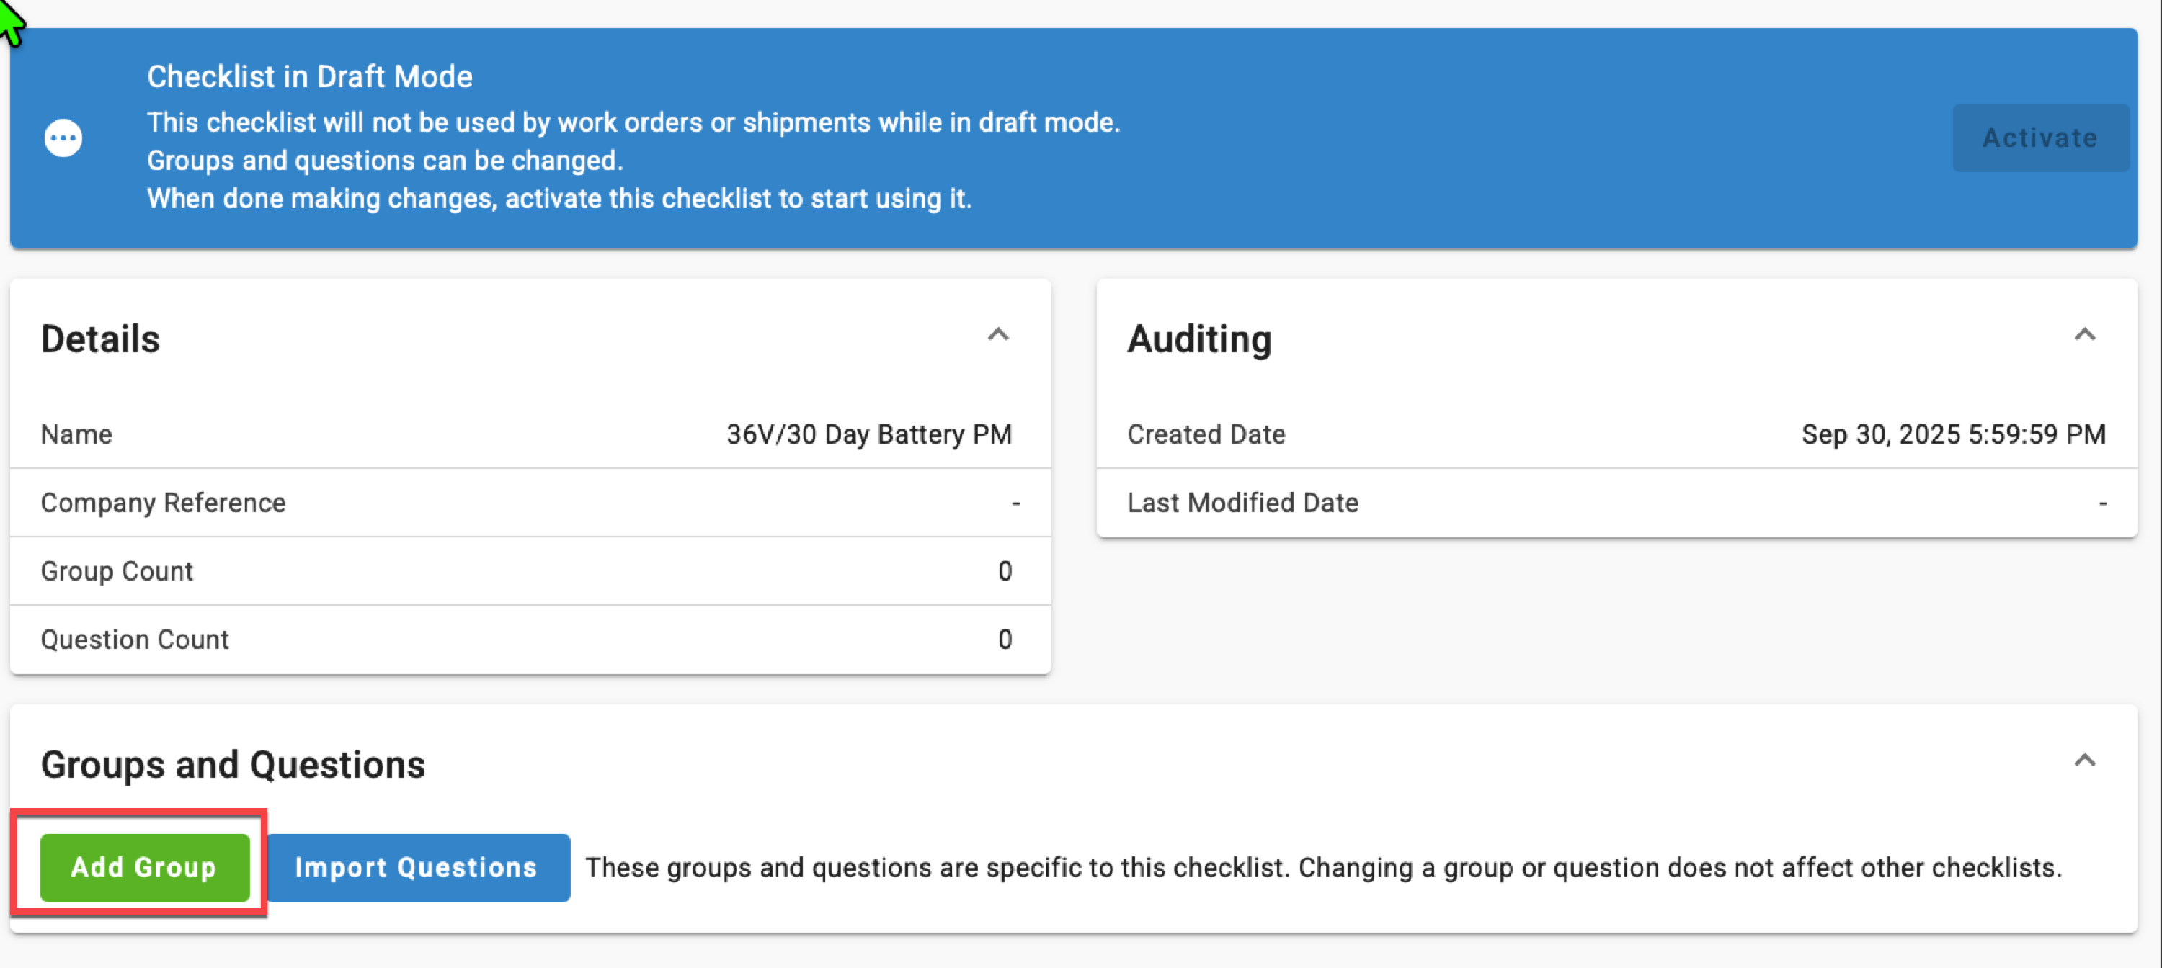The height and width of the screenshot is (968, 2162).
Task: Click the Created Date value
Action: tap(1953, 434)
